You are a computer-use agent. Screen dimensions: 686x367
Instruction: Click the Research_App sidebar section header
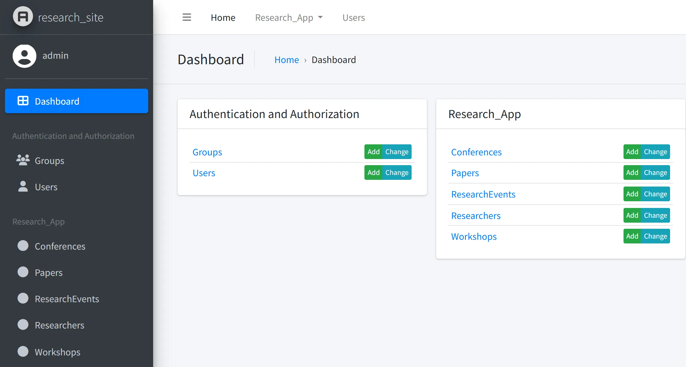point(38,222)
